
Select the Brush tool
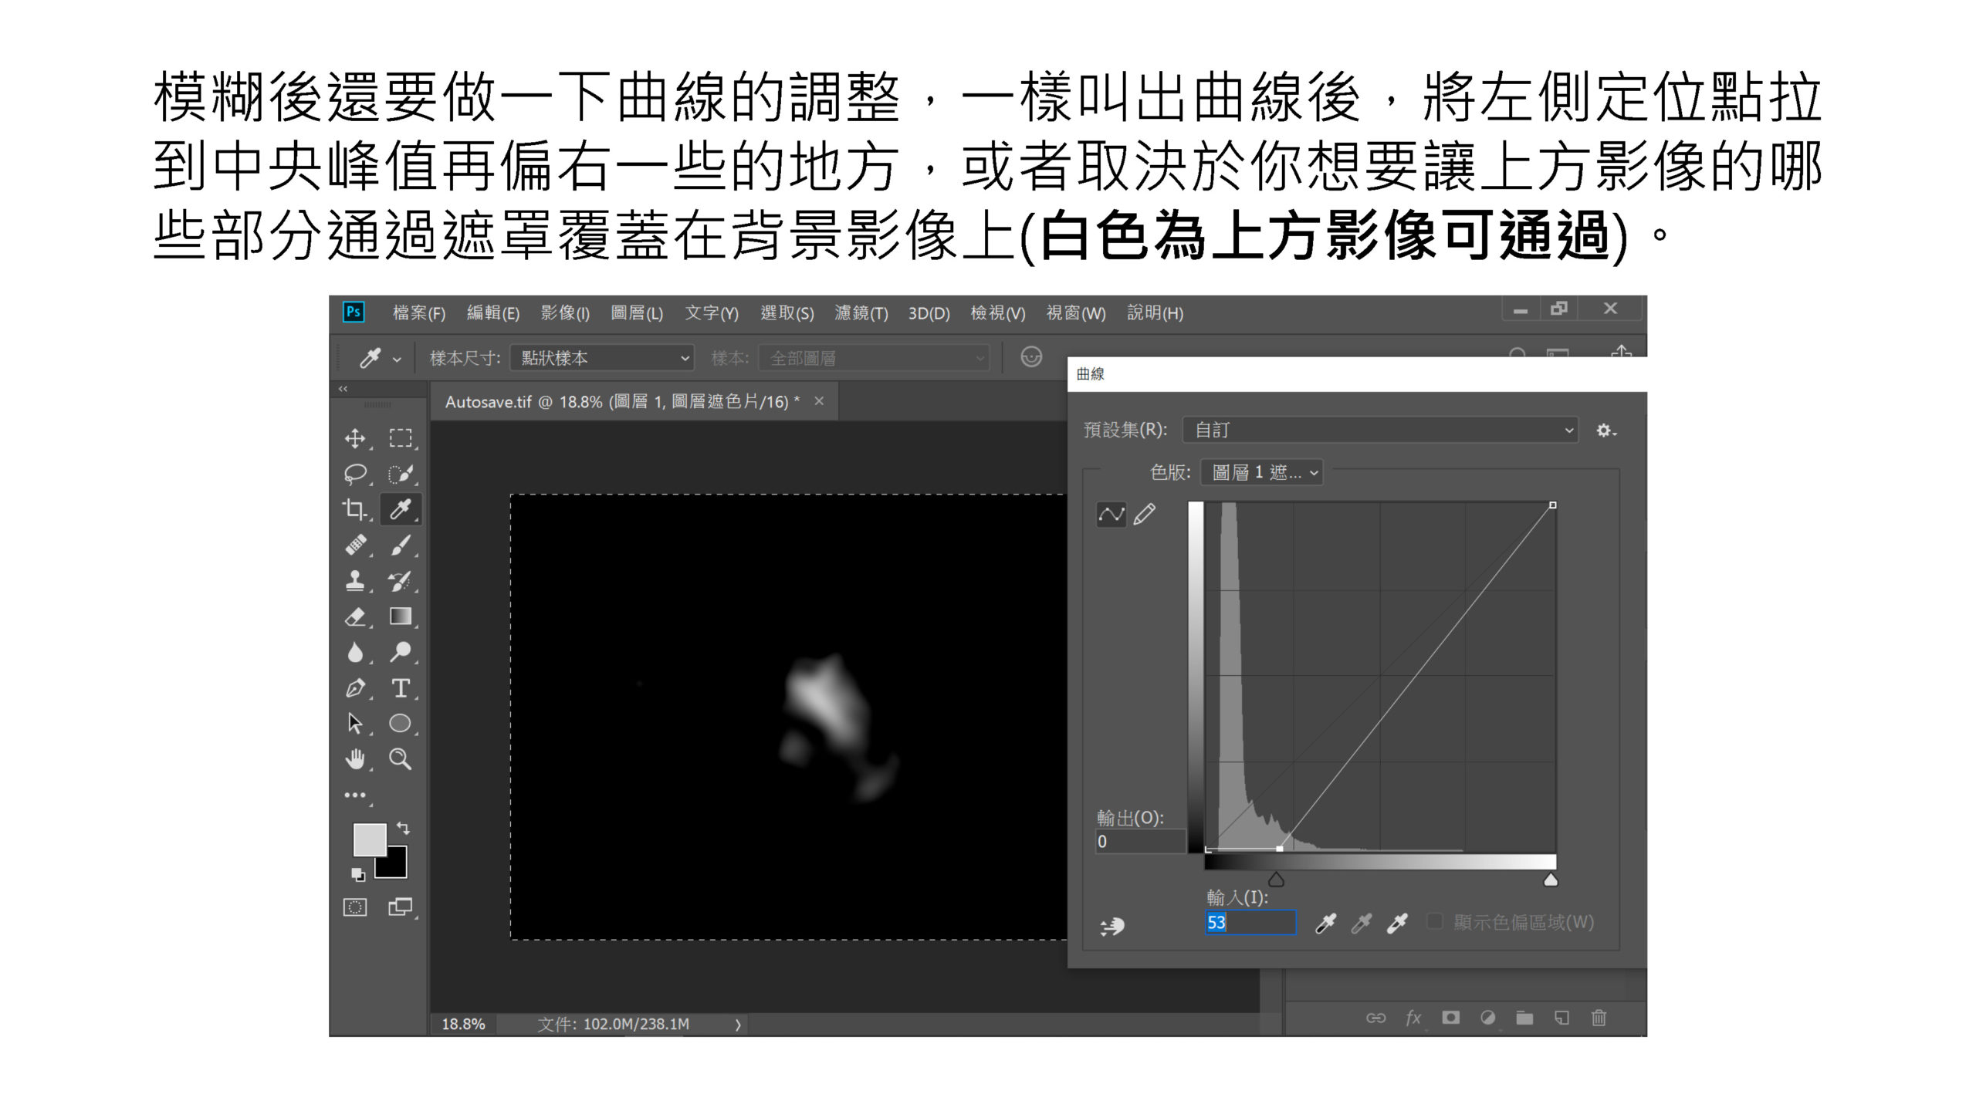pyautogui.click(x=401, y=544)
